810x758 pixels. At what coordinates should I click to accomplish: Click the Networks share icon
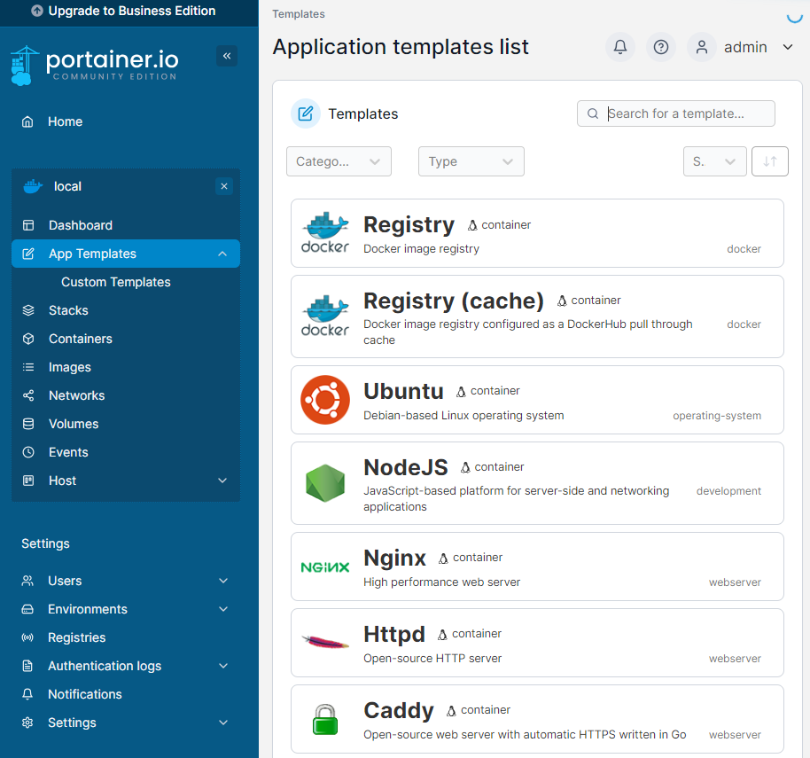click(x=28, y=395)
